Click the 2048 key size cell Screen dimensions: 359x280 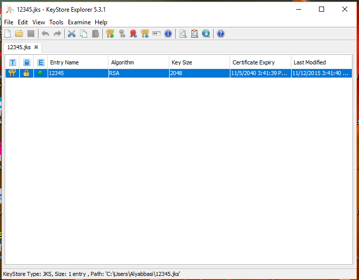point(200,73)
